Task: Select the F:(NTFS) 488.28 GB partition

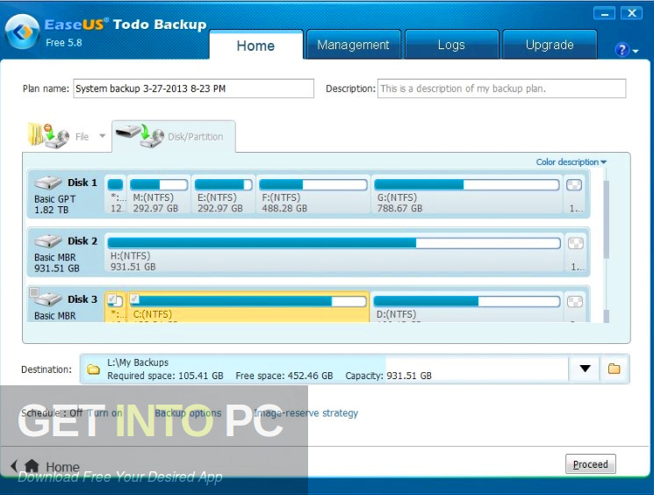Action: 313,194
